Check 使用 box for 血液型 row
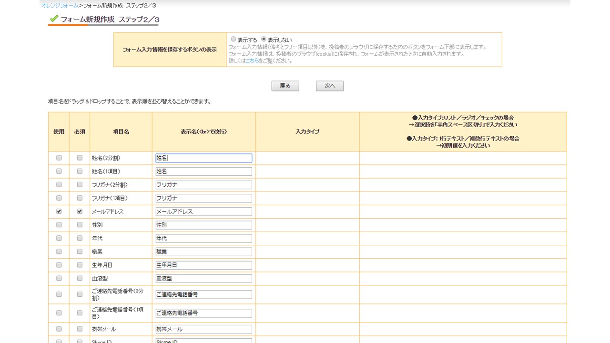Screen dimensions: 610x343 [59, 278]
